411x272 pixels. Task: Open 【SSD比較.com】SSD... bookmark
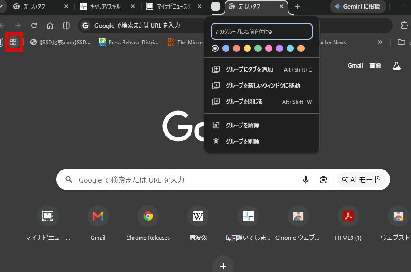[x=60, y=42]
